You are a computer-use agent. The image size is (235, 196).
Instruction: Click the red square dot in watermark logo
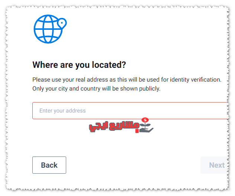(137, 131)
